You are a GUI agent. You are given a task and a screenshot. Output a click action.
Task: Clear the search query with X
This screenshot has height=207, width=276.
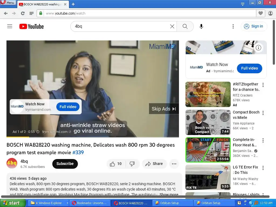[172, 26]
